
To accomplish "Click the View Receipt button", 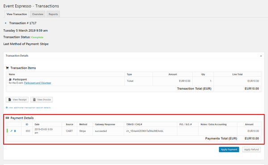I will pos(17,99).
